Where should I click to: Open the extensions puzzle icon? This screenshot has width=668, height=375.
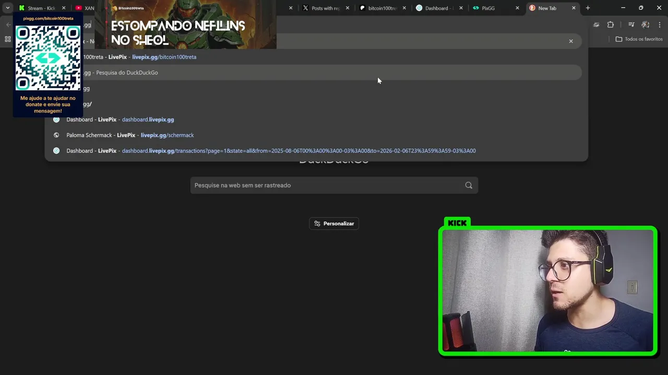[x=611, y=24]
